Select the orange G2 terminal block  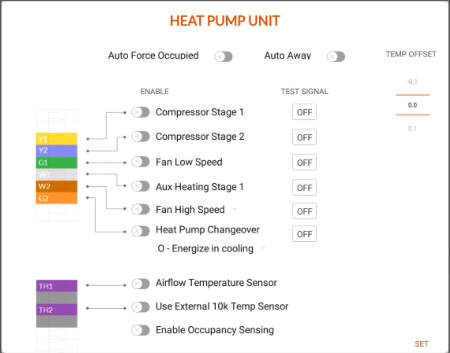coord(56,198)
